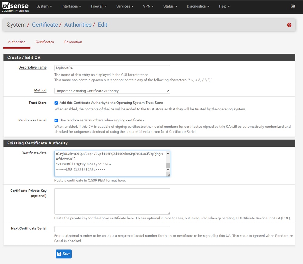Expand the Diagnostics menu

(x=198, y=6)
